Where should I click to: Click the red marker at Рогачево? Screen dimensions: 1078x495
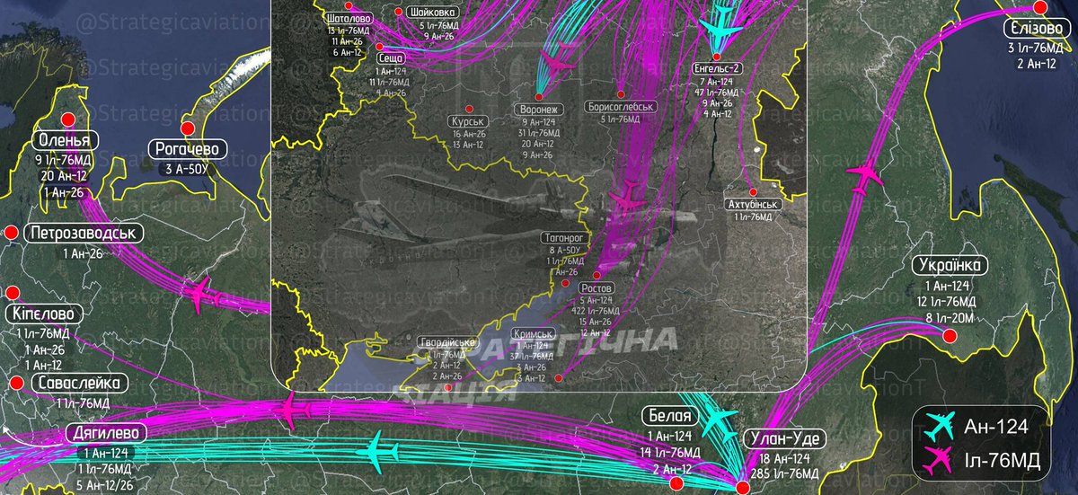[188, 128]
